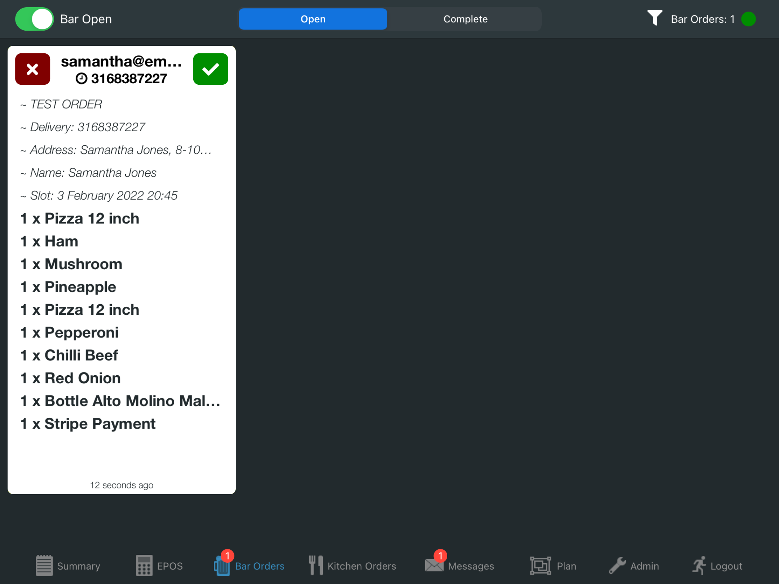This screenshot has height=584, width=779.
Task: Open Kitchen Orders fork-and-knife icon
Action: coord(316,565)
